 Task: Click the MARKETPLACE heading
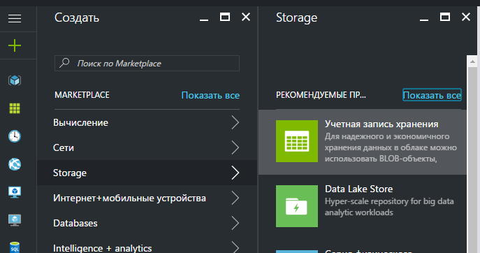pyautogui.click(x=82, y=95)
